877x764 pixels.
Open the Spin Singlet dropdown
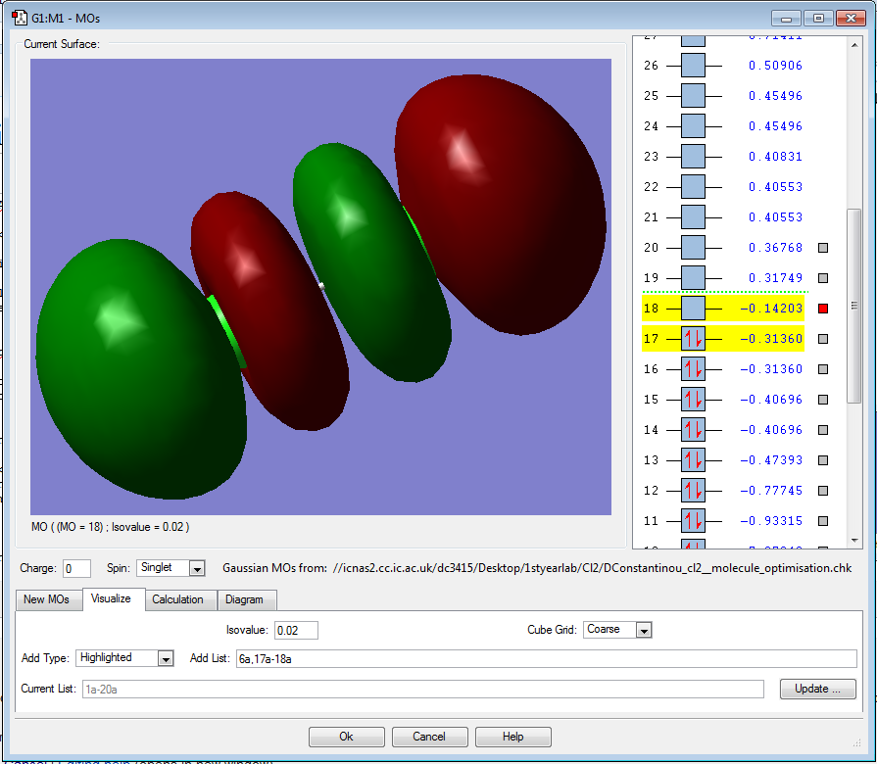(197, 568)
